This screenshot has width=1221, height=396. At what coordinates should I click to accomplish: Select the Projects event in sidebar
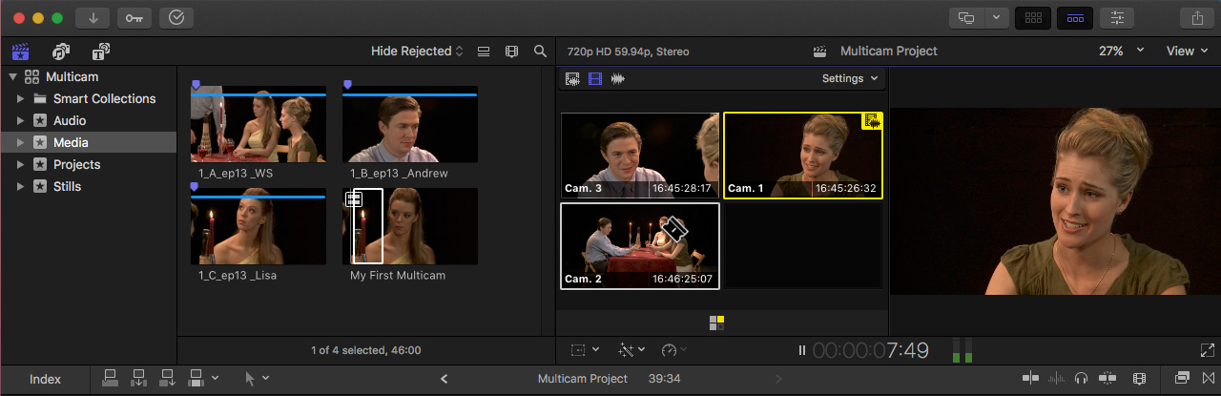click(76, 165)
